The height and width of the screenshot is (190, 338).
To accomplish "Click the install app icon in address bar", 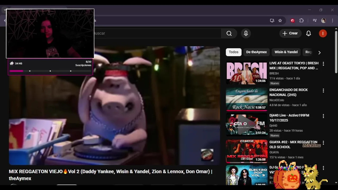I will coord(272,20).
